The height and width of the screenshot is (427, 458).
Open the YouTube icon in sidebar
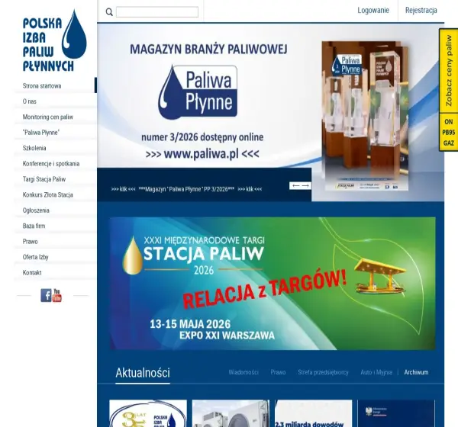[56, 295]
